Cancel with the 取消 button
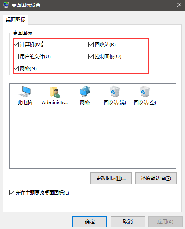This screenshot has height=229, width=185. 128,222
